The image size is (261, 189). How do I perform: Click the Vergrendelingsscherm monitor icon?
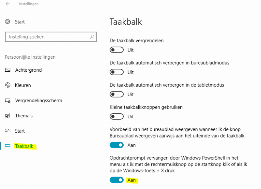tap(8, 101)
